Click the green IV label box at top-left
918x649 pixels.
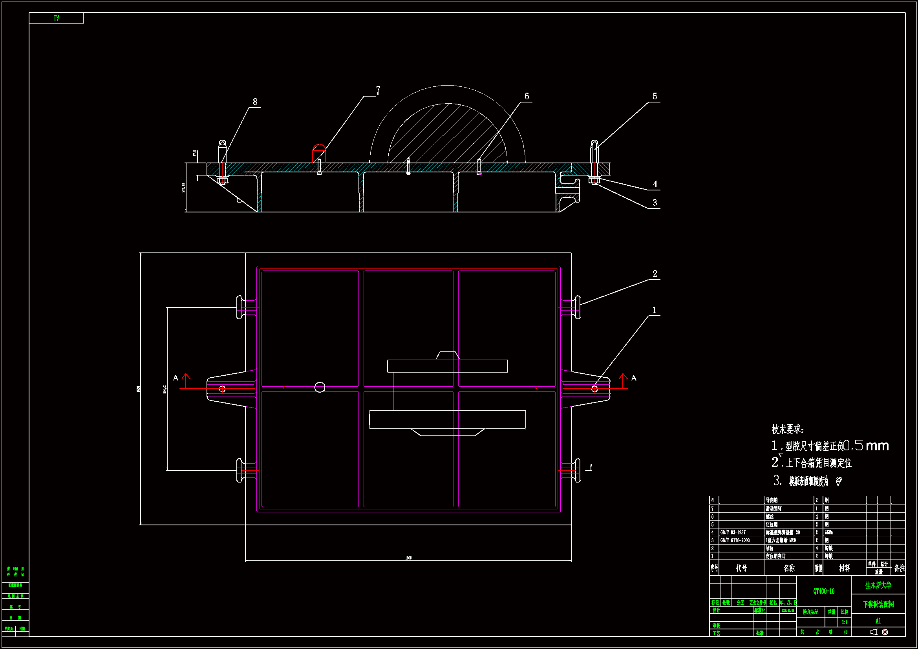click(x=57, y=18)
